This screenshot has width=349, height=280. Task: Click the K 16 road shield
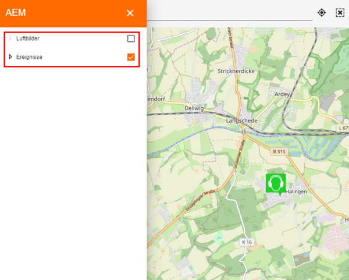coord(247,242)
